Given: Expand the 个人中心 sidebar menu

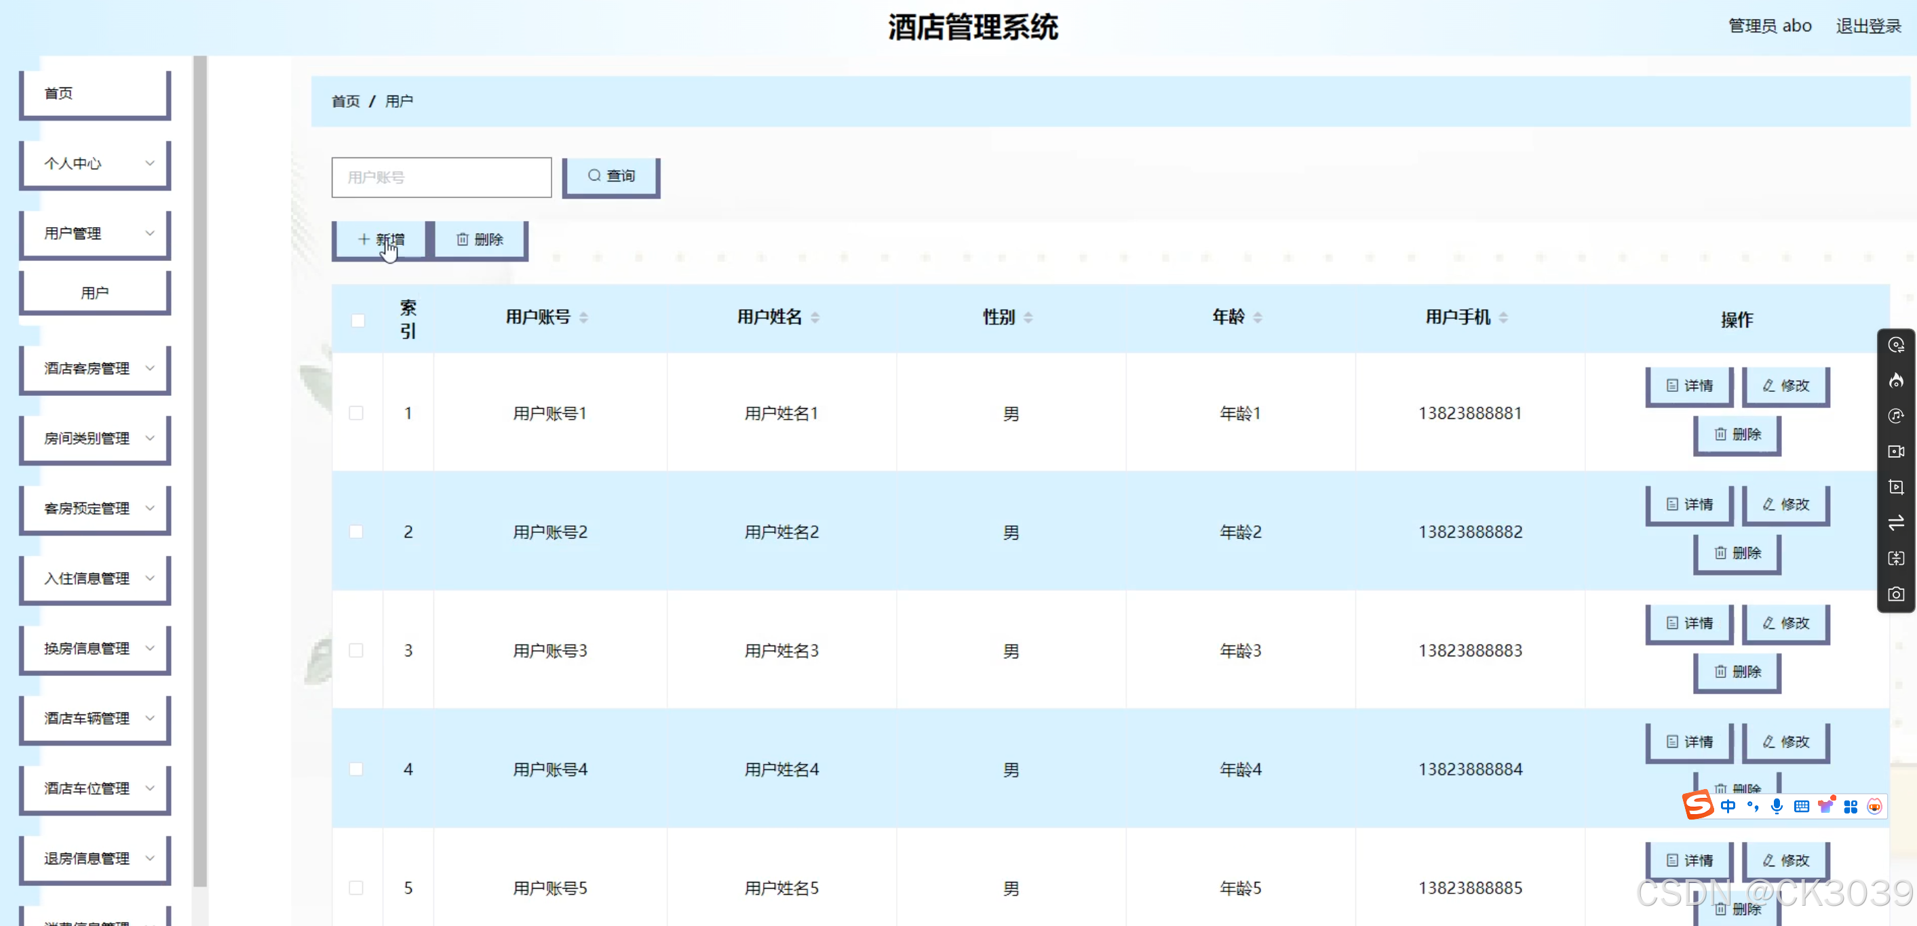Looking at the screenshot, I should coord(95,163).
